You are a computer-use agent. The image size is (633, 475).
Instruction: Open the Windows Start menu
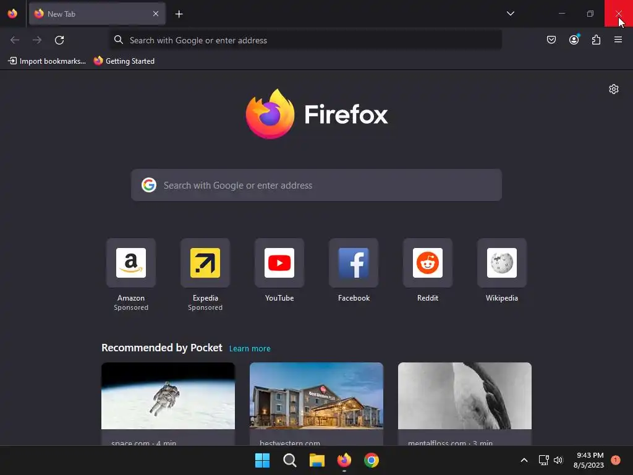262,460
